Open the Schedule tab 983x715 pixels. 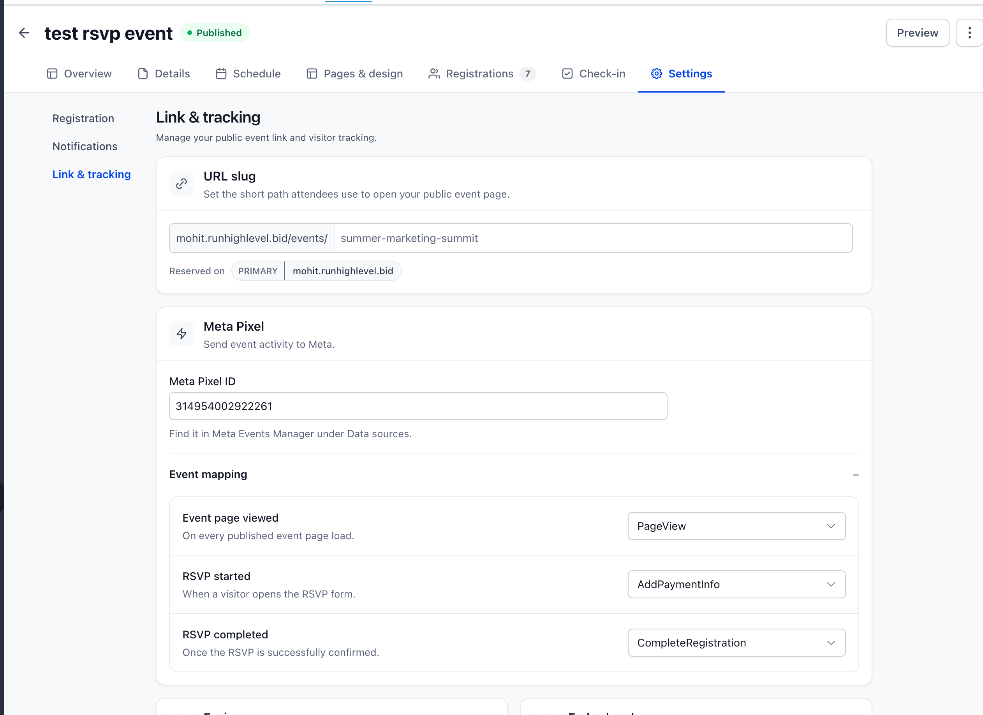[248, 74]
